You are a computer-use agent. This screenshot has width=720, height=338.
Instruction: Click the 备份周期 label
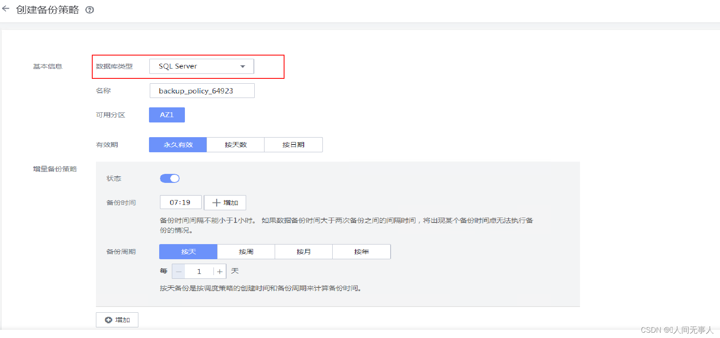click(x=121, y=252)
